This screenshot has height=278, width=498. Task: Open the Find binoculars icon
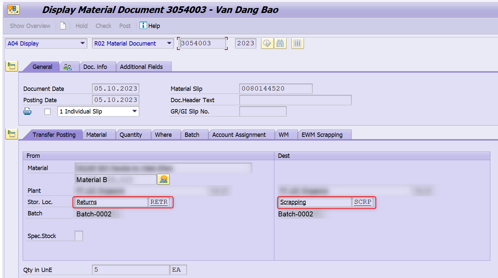(280, 43)
